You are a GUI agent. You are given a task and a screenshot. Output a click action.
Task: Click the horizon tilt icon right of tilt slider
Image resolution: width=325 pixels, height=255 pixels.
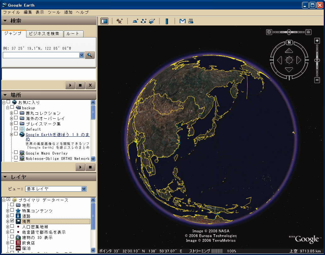[x=308, y=32]
